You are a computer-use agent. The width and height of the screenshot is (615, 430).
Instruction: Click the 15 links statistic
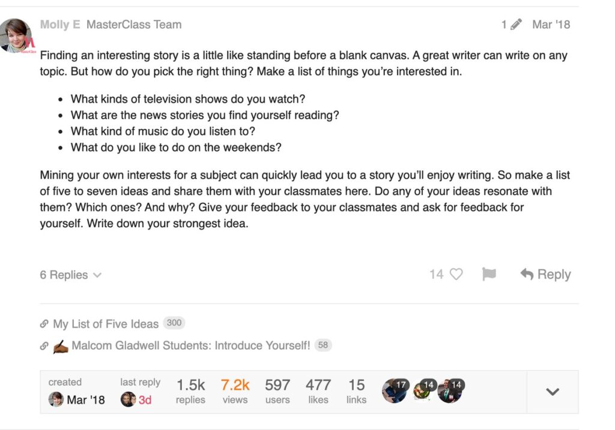coord(356,391)
